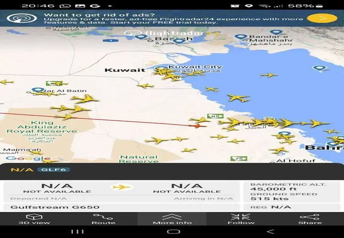Image resolution: width=344 pixels, height=238 pixels.
Task: Follow the selected Gulfstream aircraft
Action: pyautogui.click(x=241, y=219)
